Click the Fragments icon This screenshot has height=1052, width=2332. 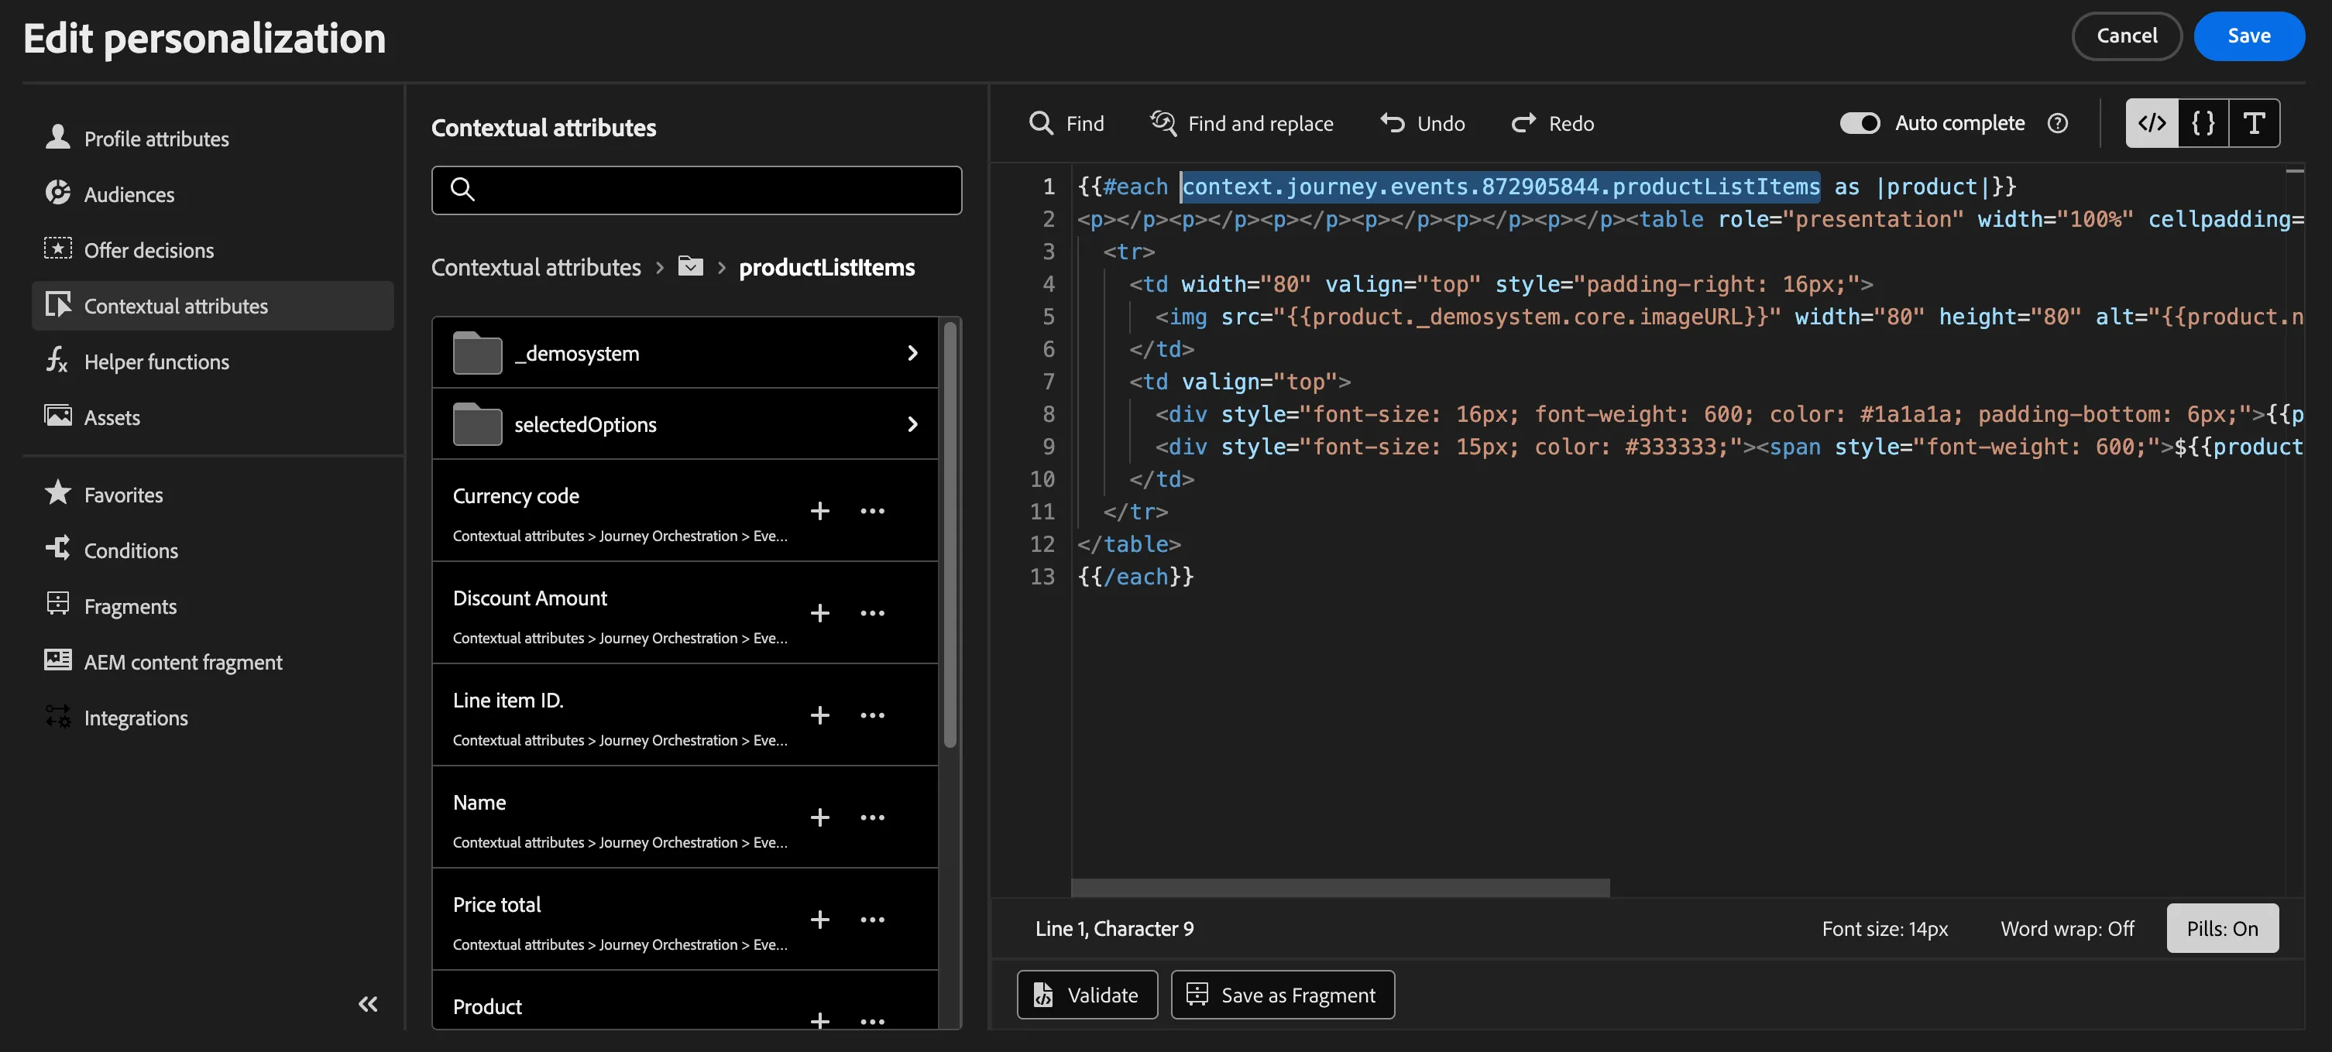tap(58, 605)
